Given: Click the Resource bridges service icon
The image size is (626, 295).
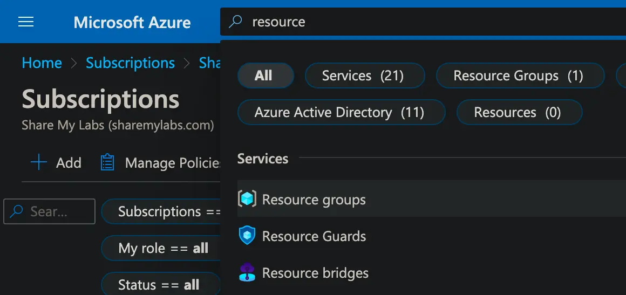Looking at the screenshot, I should point(247,273).
